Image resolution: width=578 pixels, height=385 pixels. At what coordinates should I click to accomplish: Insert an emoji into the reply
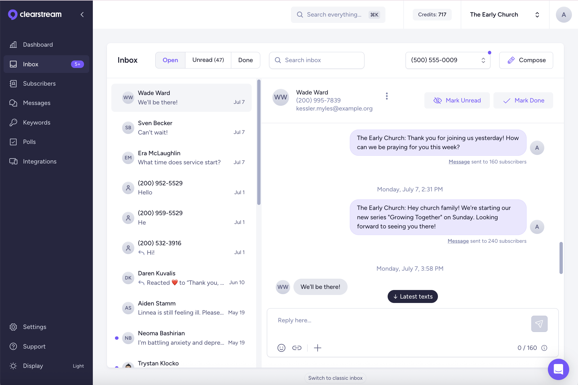[x=281, y=348]
